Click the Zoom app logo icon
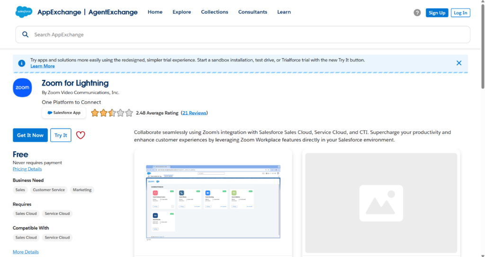Image resolution: width=485 pixels, height=257 pixels. 22,88
